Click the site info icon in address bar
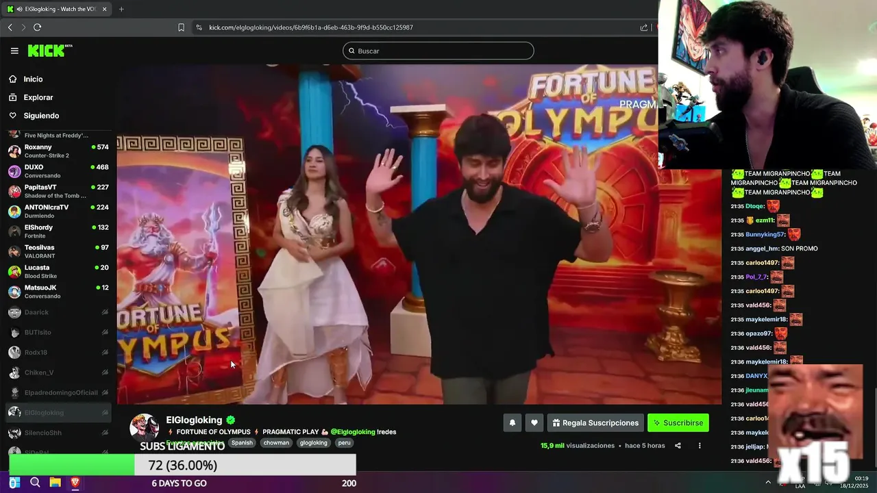877x493 pixels. click(x=199, y=27)
